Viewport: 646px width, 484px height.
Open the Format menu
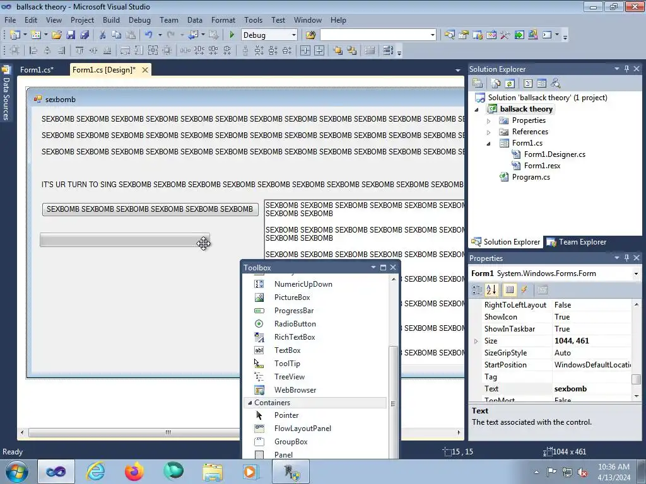coord(223,20)
